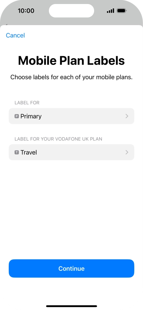Tap the Cancel link
143x310 pixels.
15,35
